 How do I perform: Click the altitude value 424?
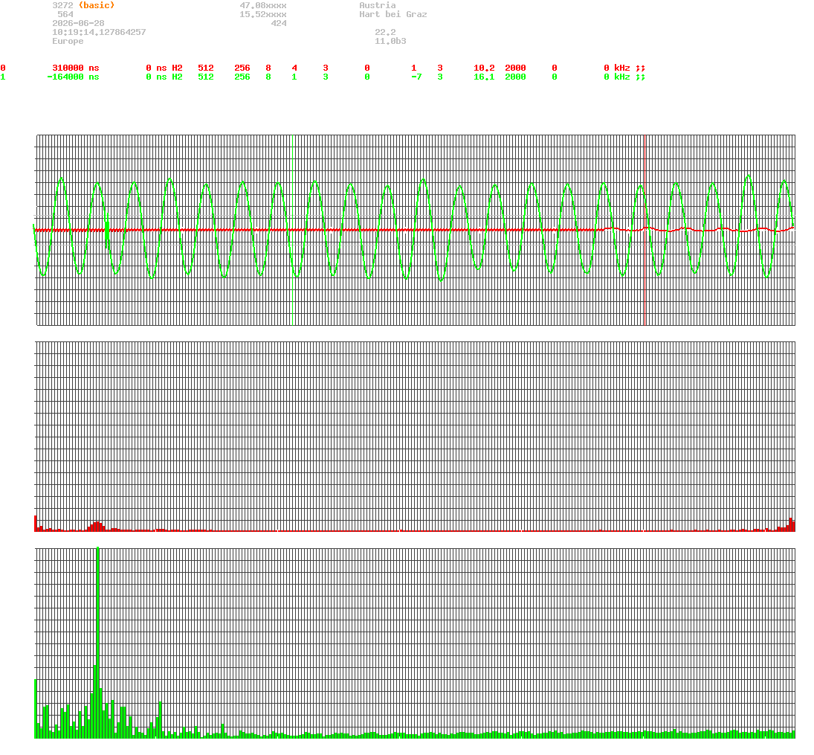[279, 23]
